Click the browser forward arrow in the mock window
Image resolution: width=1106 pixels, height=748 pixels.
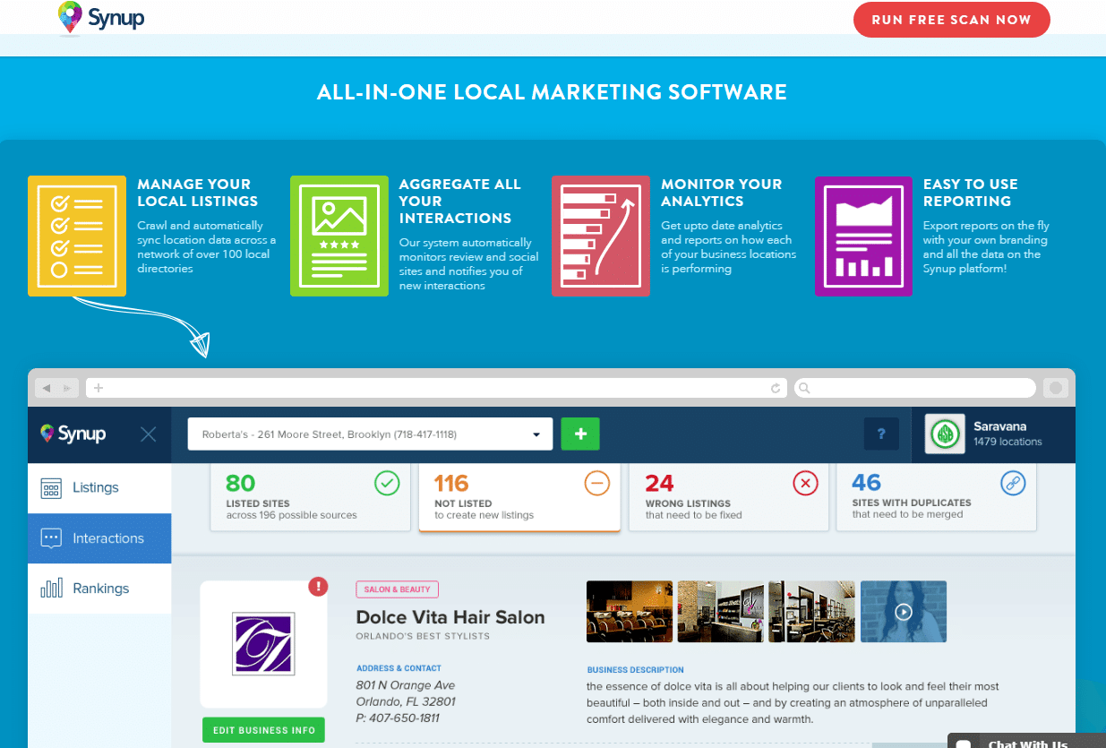click(x=67, y=388)
